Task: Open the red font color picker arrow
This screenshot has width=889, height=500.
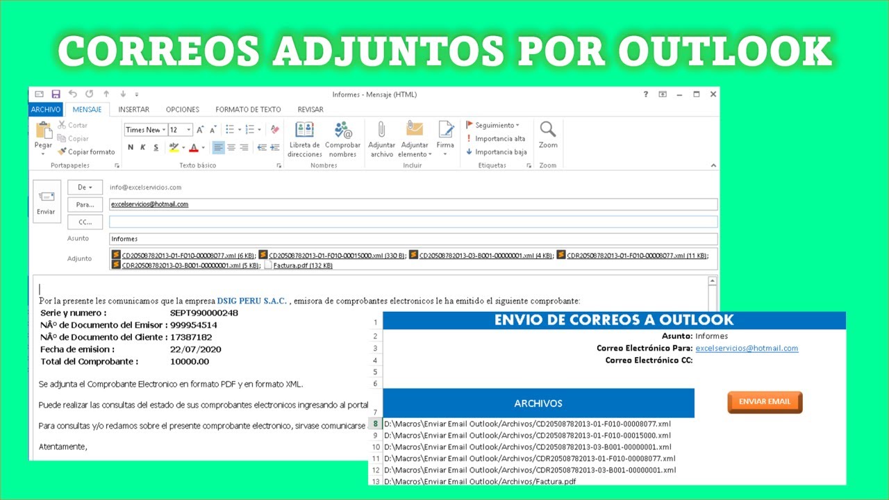Action: [x=204, y=148]
